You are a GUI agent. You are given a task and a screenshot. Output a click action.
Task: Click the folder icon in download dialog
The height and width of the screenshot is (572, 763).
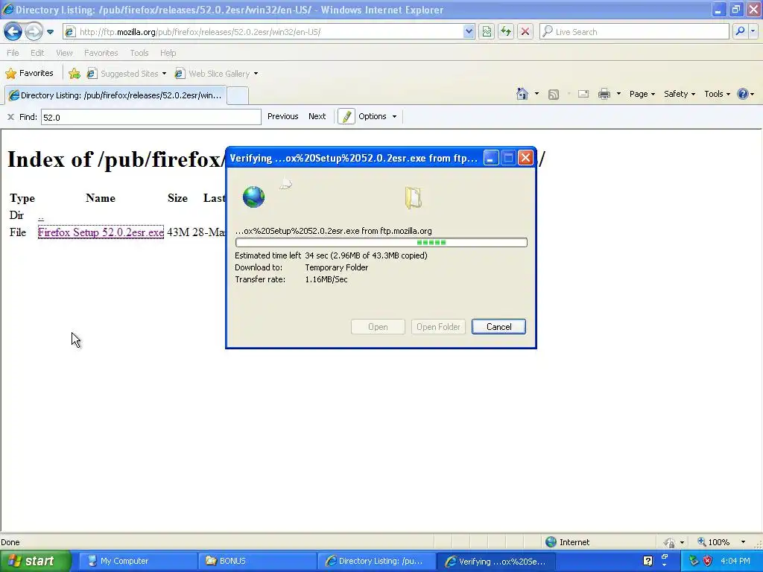click(413, 198)
